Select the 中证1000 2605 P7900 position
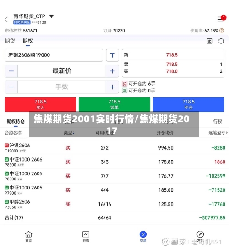Viewport: 229px width, 249px height. click(x=114, y=190)
